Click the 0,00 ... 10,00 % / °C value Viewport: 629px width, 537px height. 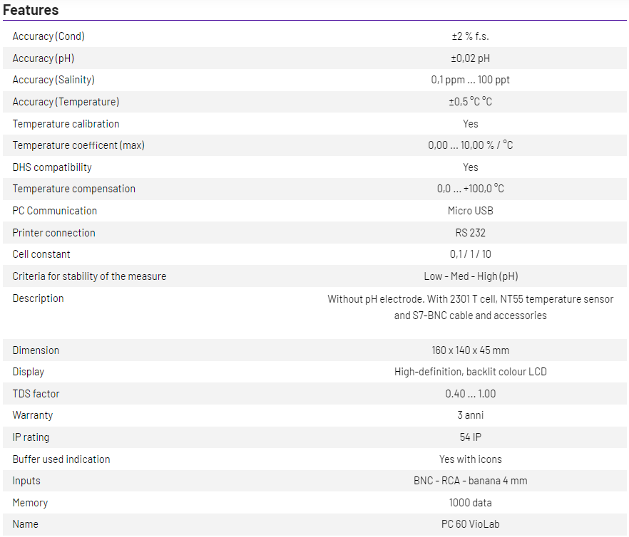470,145
